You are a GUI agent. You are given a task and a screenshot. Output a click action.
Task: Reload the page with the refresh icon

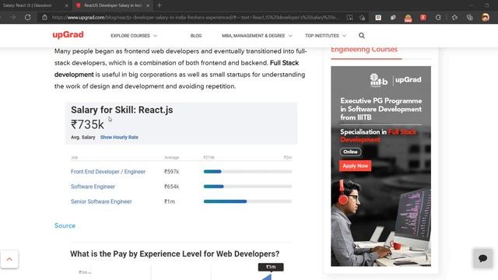(x=28, y=17)
